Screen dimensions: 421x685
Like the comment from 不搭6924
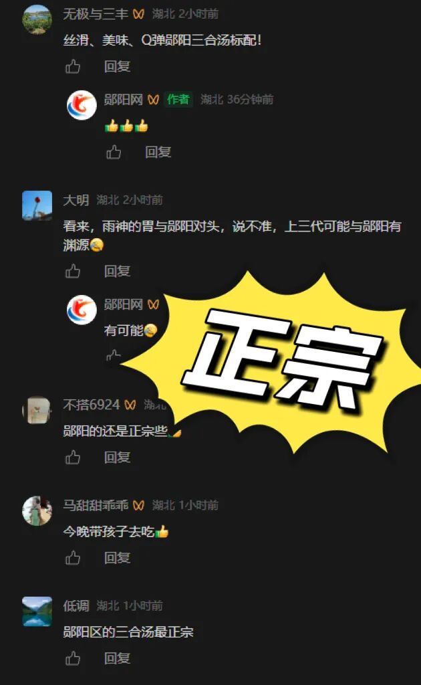(73, 458)
